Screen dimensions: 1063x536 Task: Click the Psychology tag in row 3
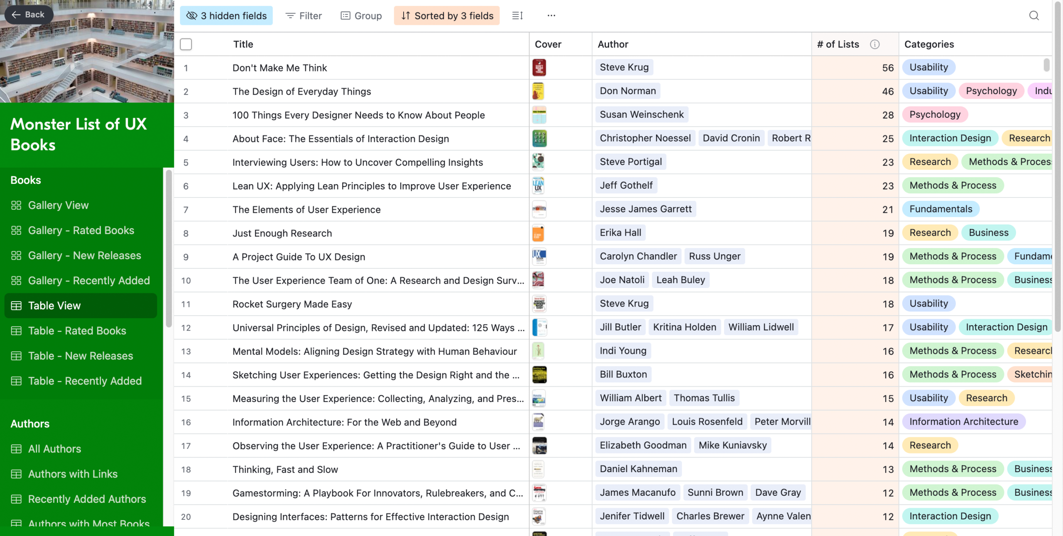[935, 115]
